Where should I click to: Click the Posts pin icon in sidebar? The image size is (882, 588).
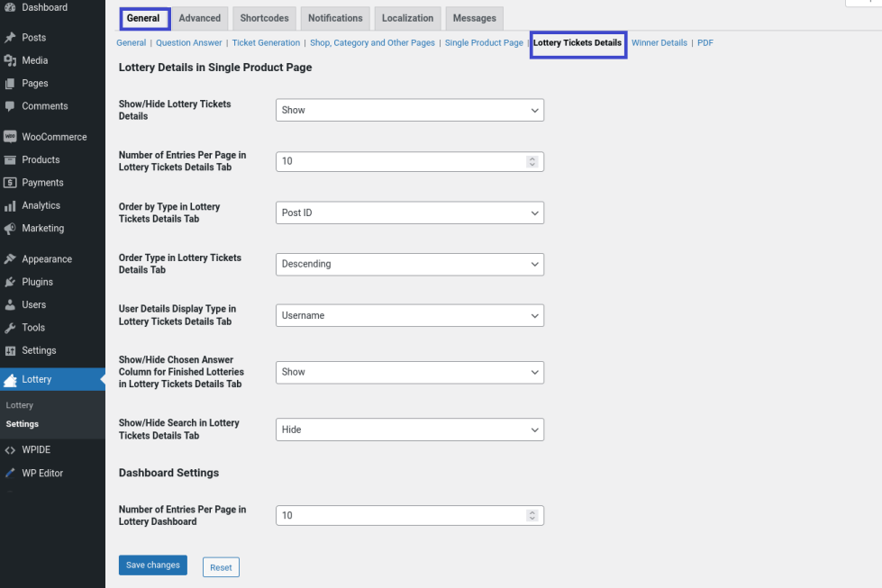tap(10, 38)
